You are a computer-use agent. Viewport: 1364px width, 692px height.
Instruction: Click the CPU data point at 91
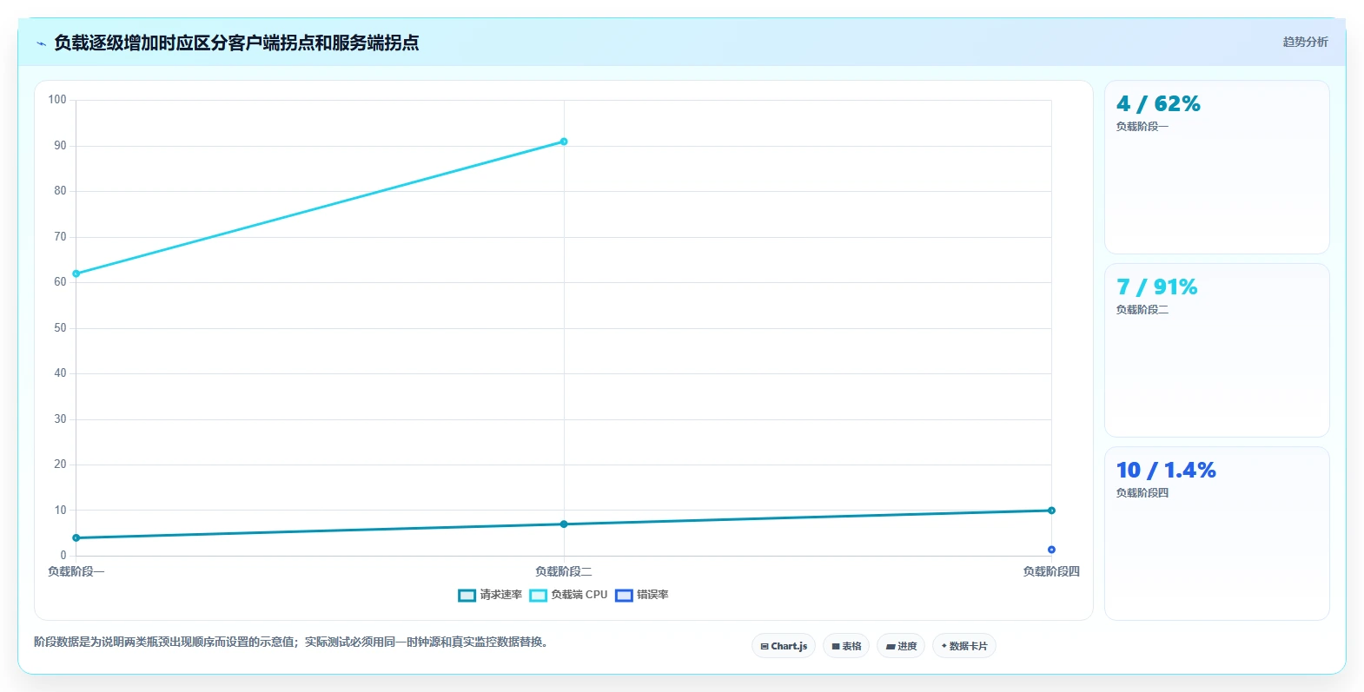(x=564, y=142)
